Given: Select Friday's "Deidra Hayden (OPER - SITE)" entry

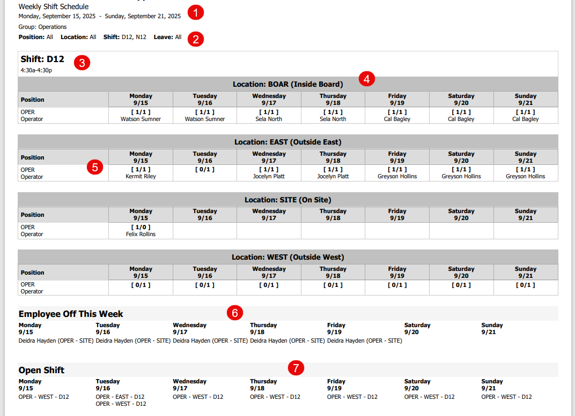Looking at the screenshot, I should click(x=365, y=341).
